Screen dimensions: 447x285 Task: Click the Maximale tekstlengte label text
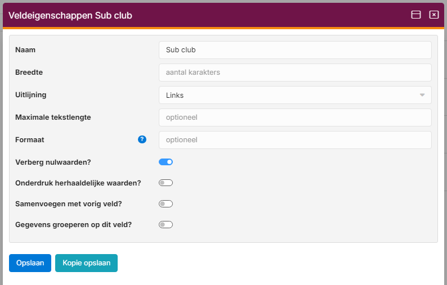click(x=53, y=117)
